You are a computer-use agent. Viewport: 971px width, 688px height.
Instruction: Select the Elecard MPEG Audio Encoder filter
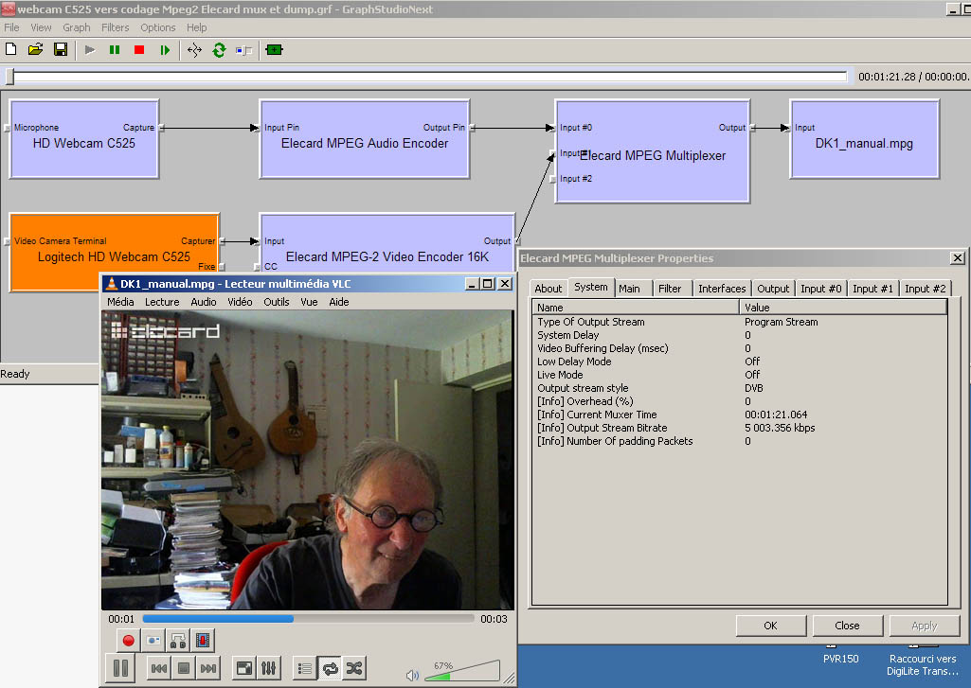[x=364, y=139]
